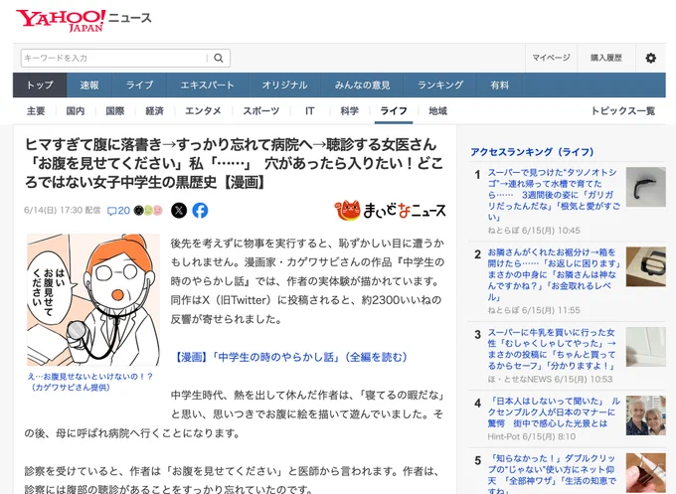Click the ranking 1 seahorse thumbnail

click(646, 187)
